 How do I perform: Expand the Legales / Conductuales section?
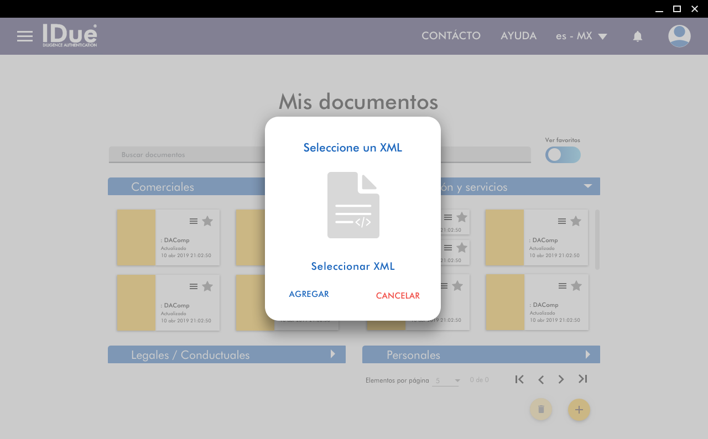[333, 354]
